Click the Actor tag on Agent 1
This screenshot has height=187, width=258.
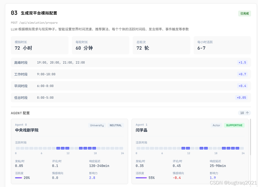[216, 125]
